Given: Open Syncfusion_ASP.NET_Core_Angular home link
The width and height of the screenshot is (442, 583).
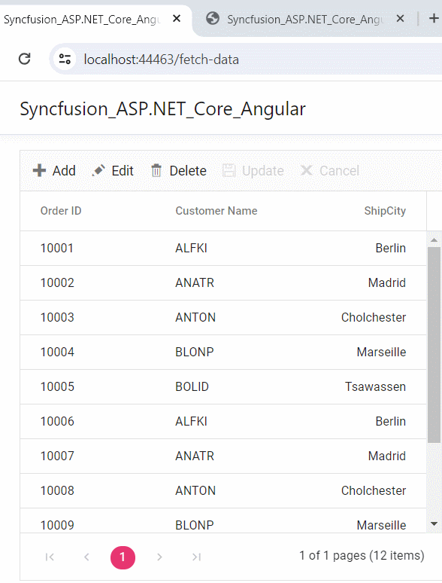Looking at the screenshot, I should 162,109.
